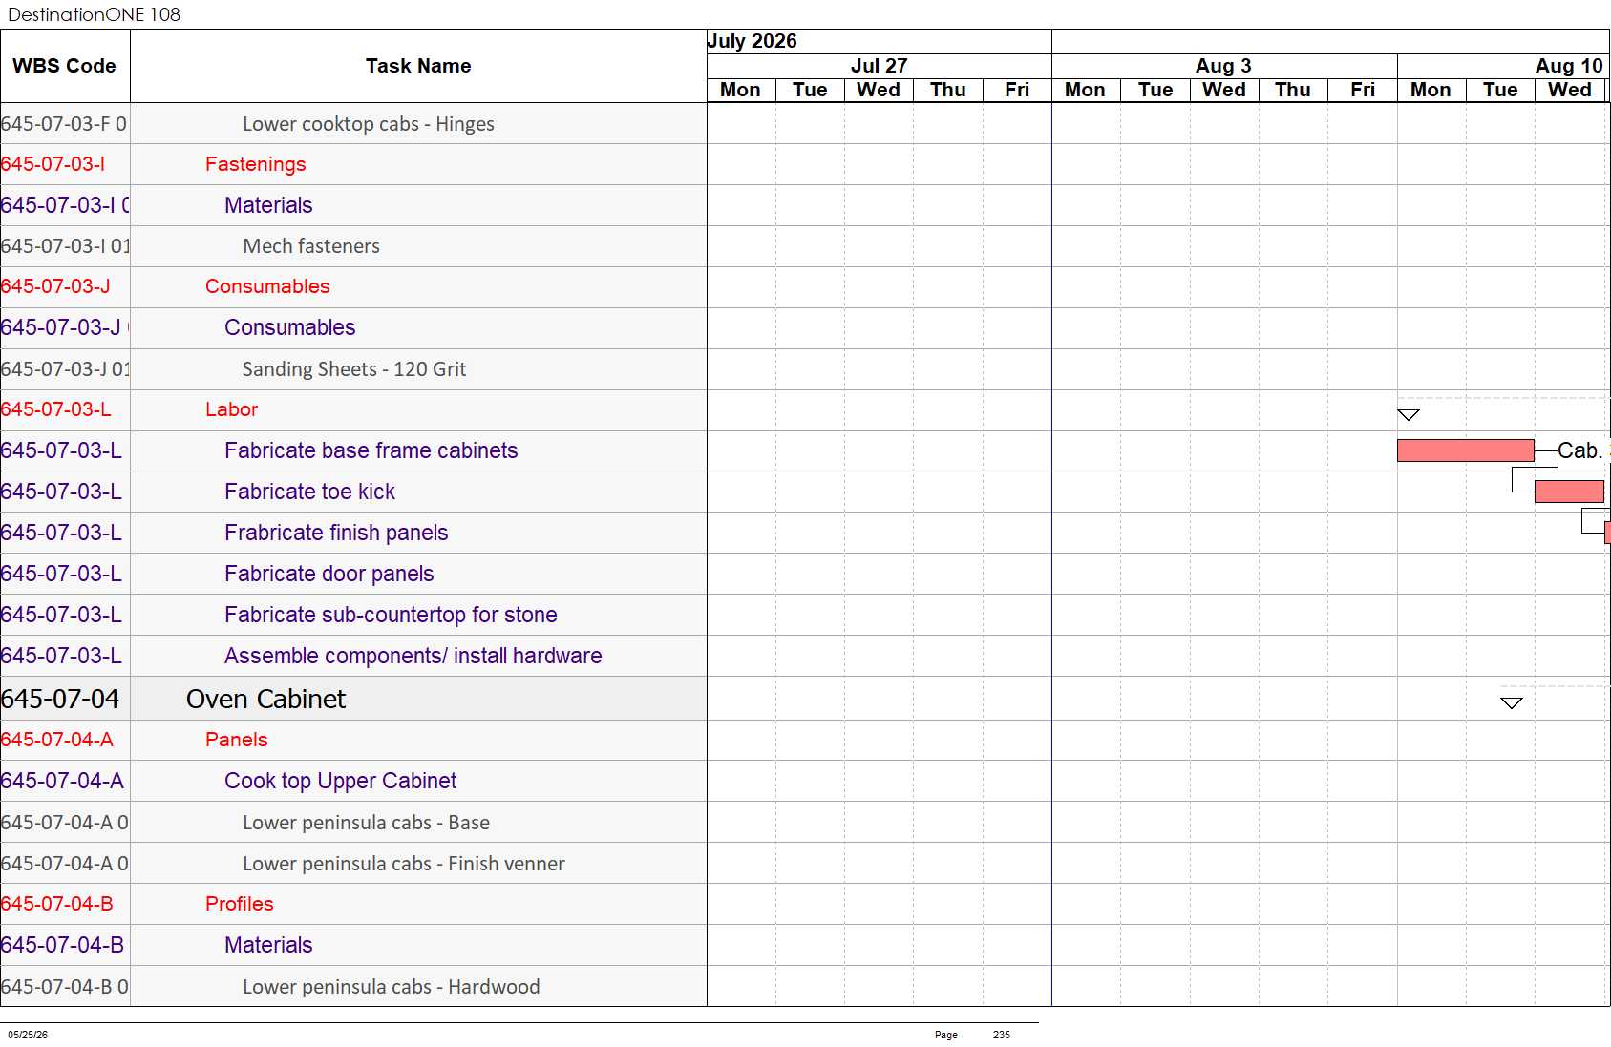Select Fabricate door panels task
This screenshot has height=1047, width=1611.
tap(329, 574)
